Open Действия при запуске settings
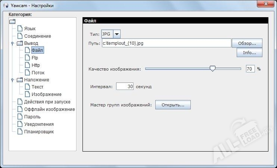Image resolution: width=277 pixels, height=168 pixels. pos(47,102)
